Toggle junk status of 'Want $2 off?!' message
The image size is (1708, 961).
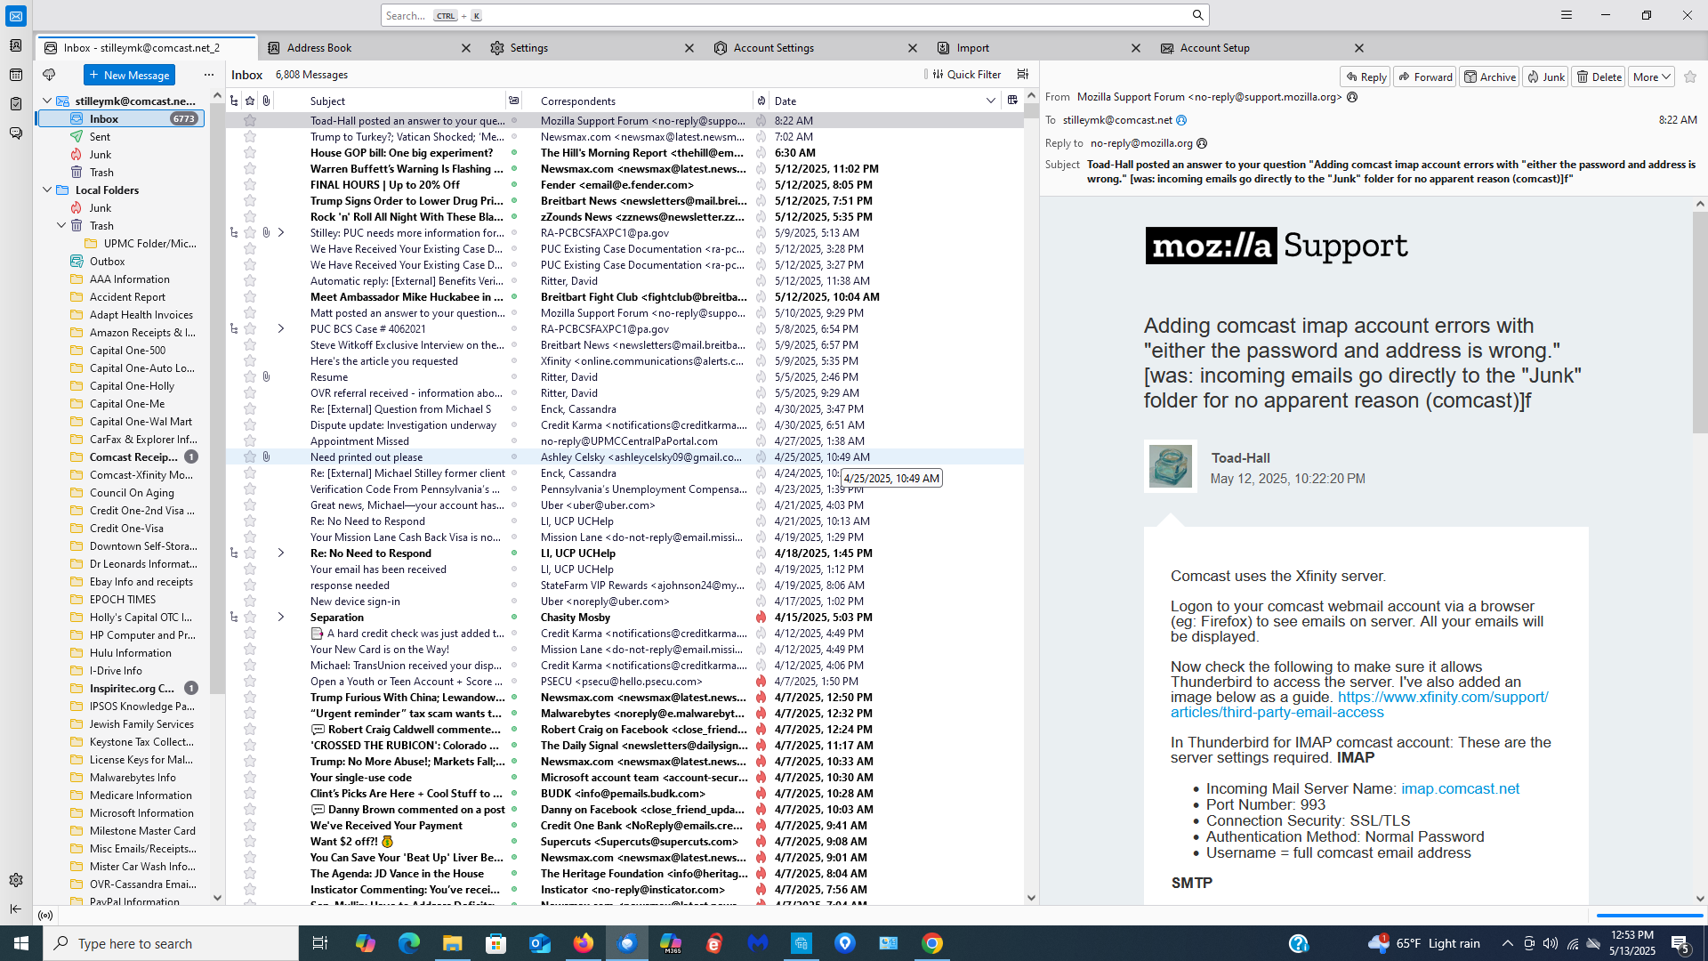(x=761, y=842)
